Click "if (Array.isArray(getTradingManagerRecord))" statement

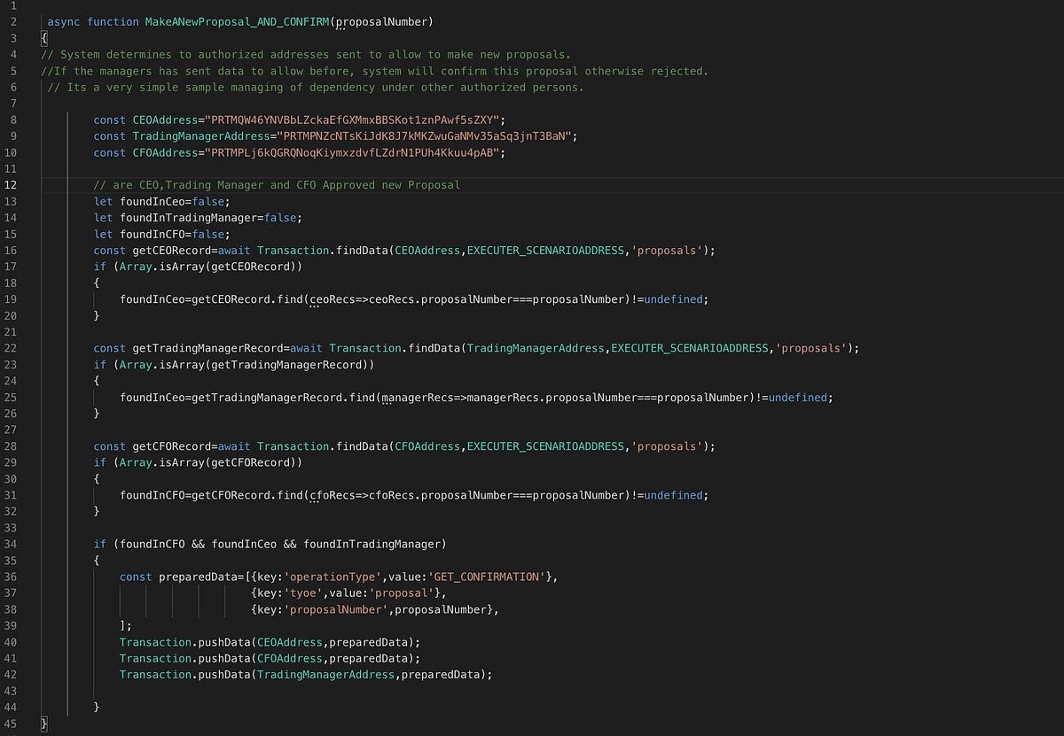tap(234, 365)
